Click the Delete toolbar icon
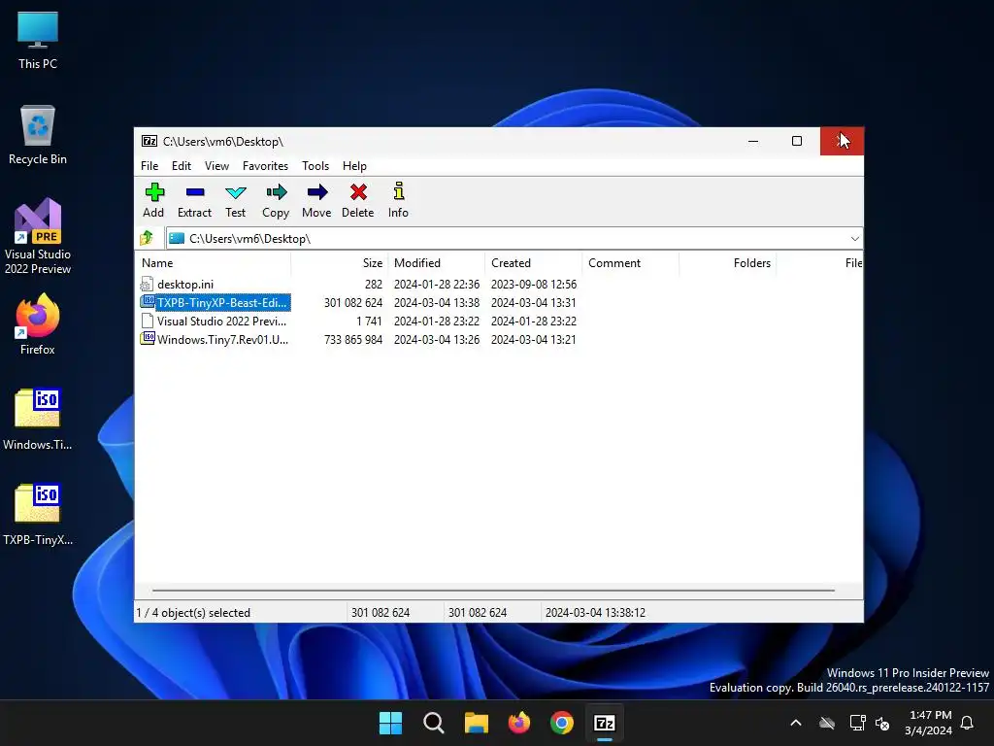The width and height of the screenshot is (994, 746). coord(358,192)
